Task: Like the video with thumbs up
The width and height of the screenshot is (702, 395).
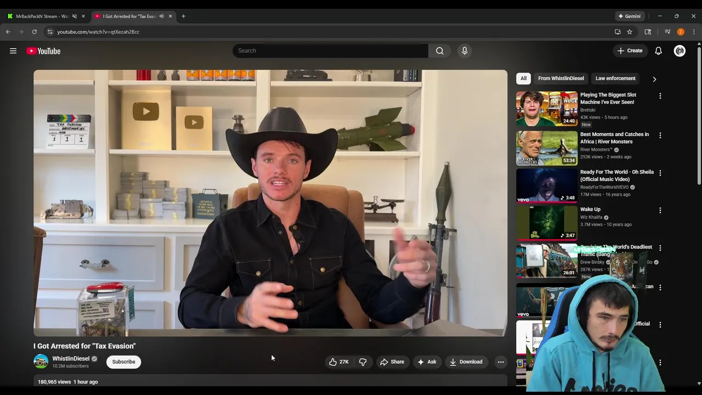Action: click(x=339, y=362)
